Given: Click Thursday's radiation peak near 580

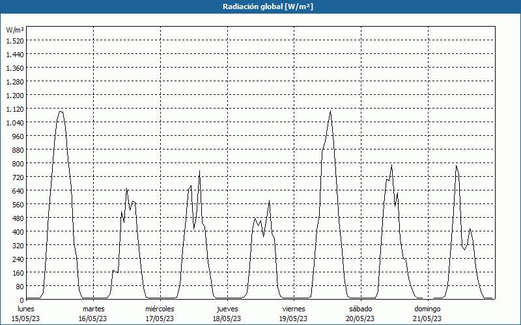Looking at the screenshot, I should pos(269,201).
